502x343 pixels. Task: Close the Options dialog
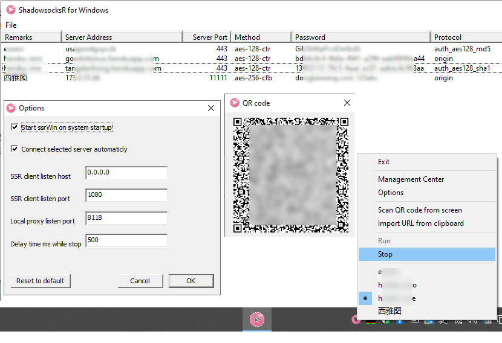click(x=211, y=108)
